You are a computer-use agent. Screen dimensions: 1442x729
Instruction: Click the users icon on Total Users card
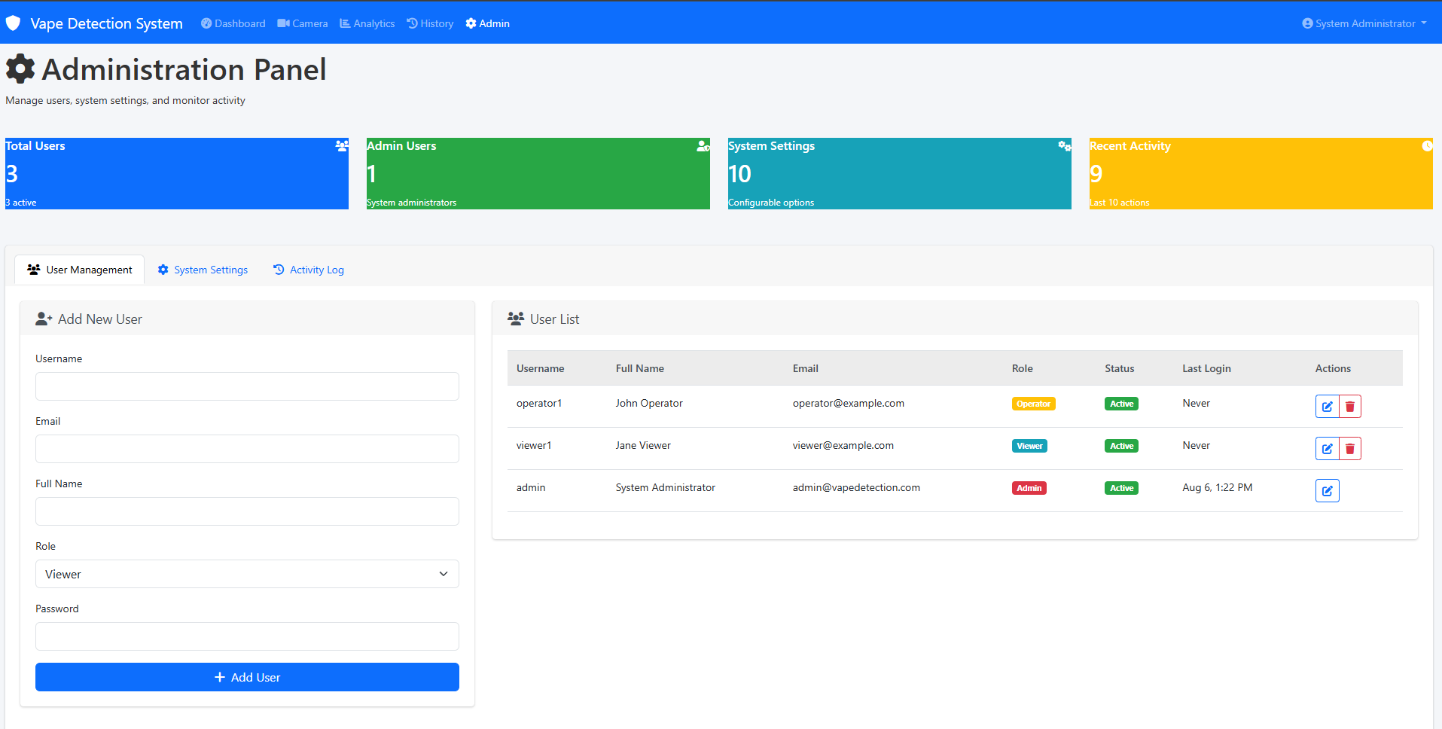pyautogui.click(x=342, y=146)
